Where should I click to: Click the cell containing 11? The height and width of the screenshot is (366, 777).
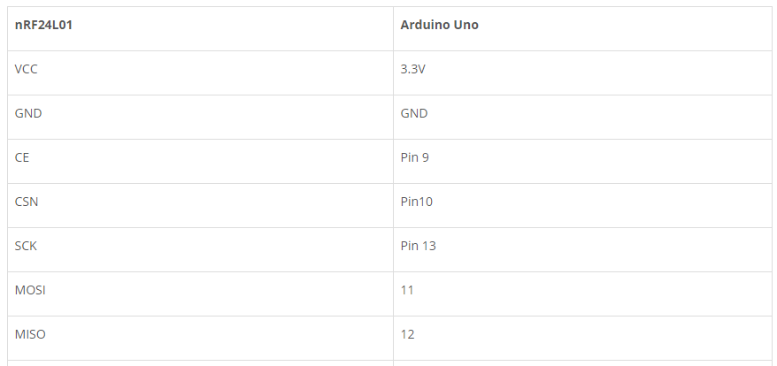582,294
